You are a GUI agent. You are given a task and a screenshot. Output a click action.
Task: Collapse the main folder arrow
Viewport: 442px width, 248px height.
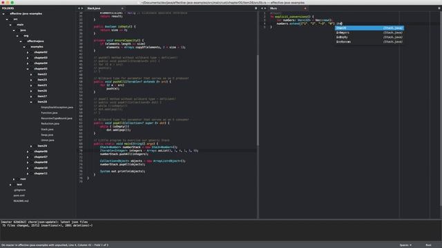pos(10,25)
